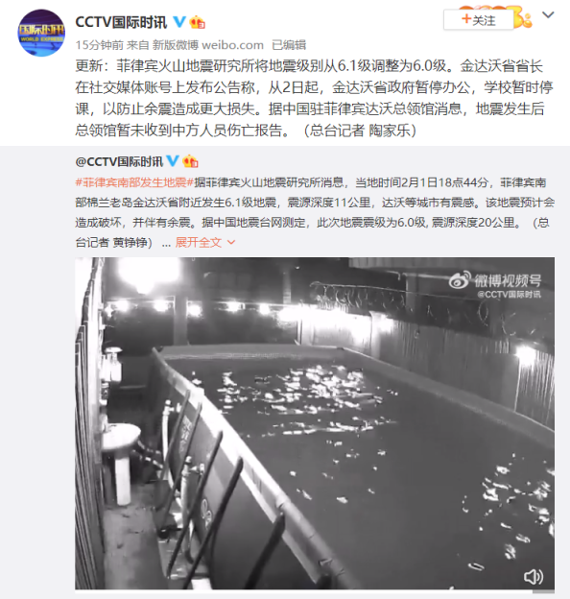Screen dimensions: 570x599
Task: Follow the account with +关注 button
Action: coord(479,19)
